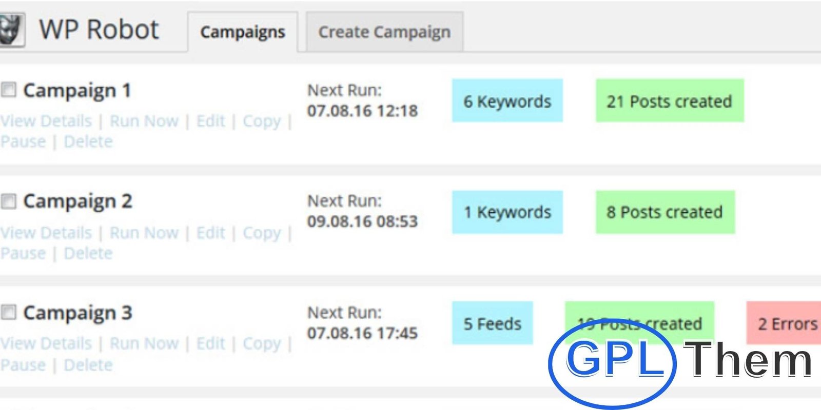Run Campaign 1 now
Screen dimensions: 821x410
pos(144,121)
